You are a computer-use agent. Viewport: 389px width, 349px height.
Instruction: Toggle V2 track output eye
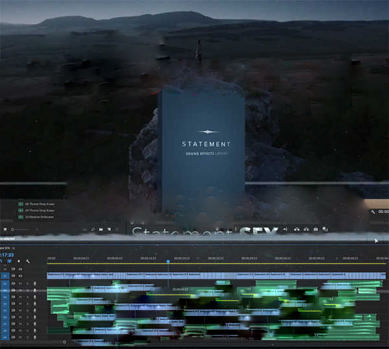[20, 269]
